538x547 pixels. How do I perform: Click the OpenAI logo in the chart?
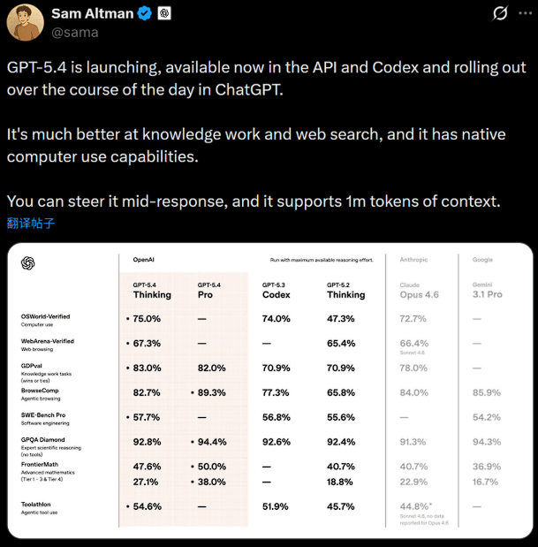coord(28,263)
